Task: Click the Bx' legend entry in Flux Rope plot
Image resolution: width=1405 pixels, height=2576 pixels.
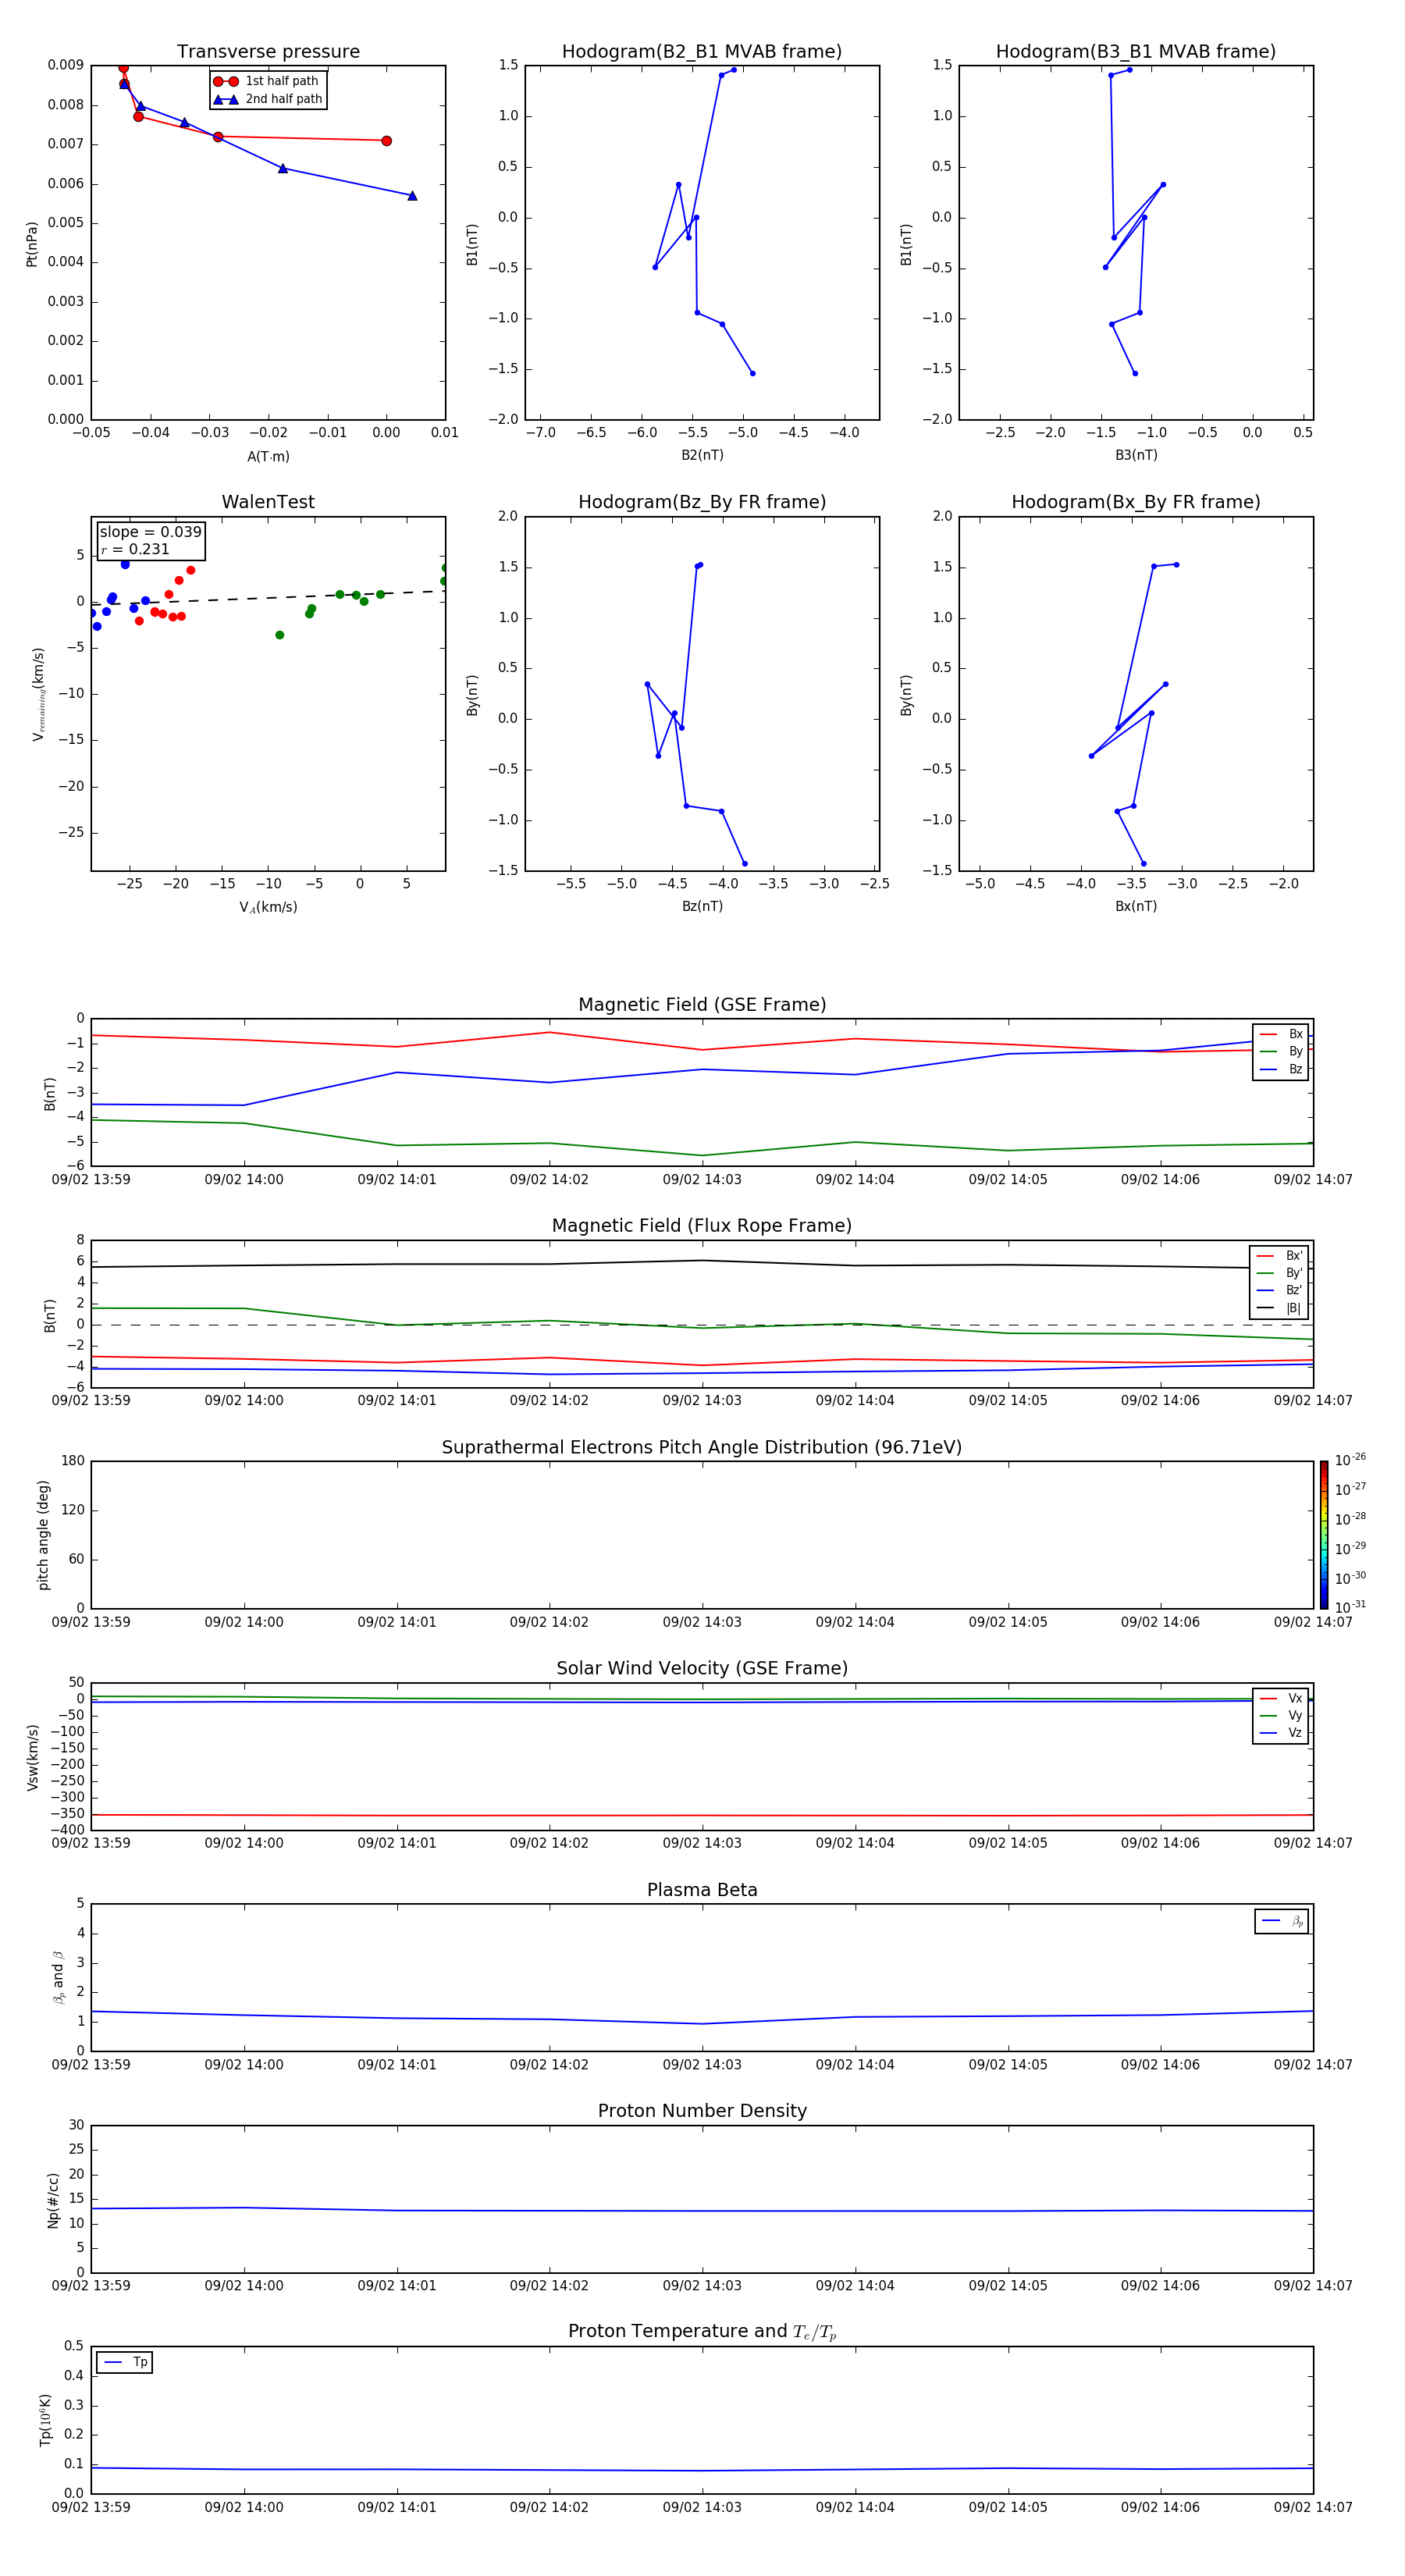Action: [1279, 1256]
